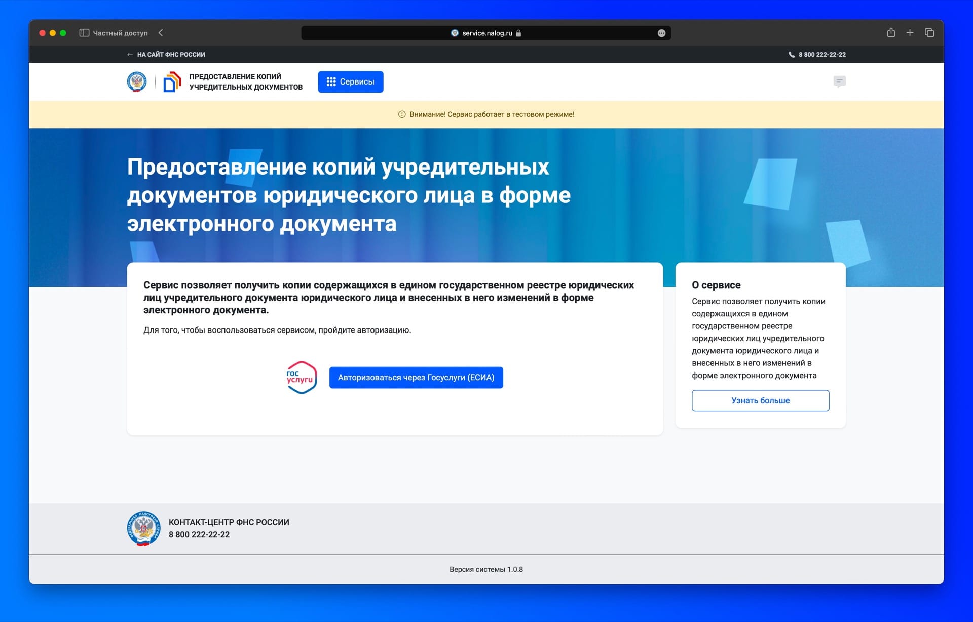Minimize Safari using the yellow button
The height and width of the screenshot is (622, 973).
tap(53, 33)
